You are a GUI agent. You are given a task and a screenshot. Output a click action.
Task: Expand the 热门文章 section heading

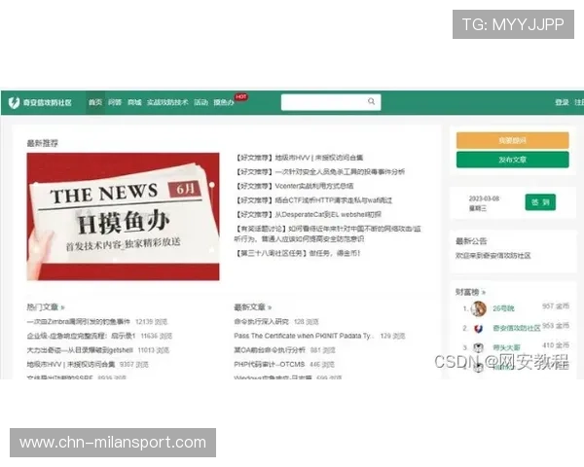[x=46, y=307]
